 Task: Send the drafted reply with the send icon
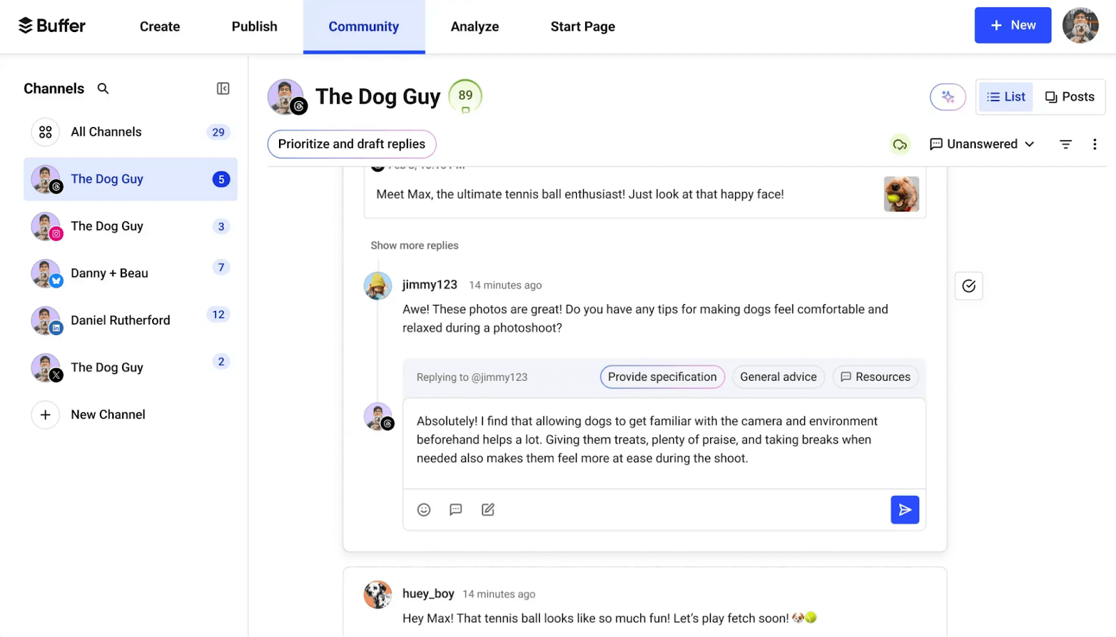[x=904, y=509]
